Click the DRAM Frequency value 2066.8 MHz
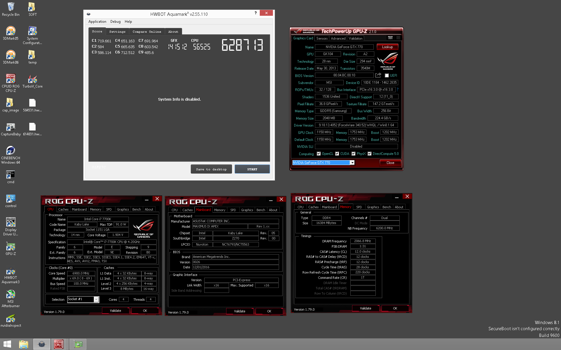Image resolution: width=561 pixels, height=350 pixels. coord(363,241)
